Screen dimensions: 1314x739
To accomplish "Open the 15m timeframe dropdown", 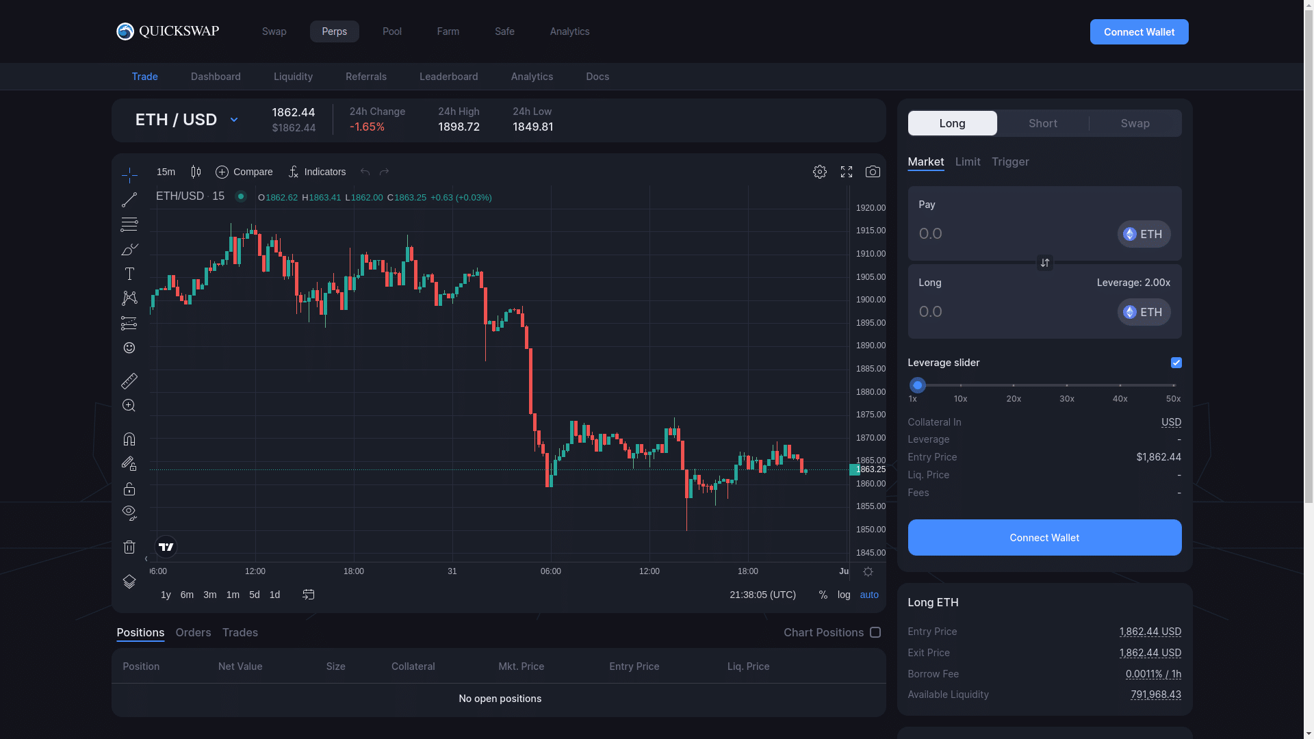I will tap(166, 172).
